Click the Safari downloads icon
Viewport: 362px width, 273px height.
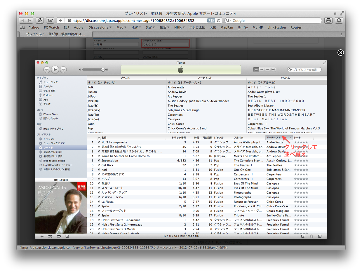pyautogui.click(x=339, y=20)
